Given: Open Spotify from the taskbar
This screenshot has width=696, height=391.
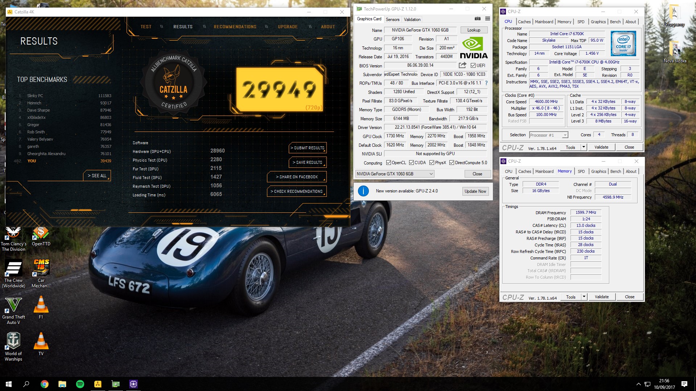Looking at the screenshot, I should point(80,384).
